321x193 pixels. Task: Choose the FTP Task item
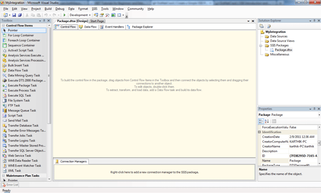[24, 106]
